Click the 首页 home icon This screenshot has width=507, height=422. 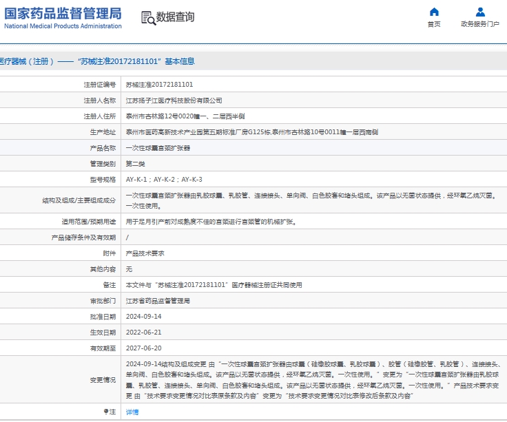pos(434,12)
